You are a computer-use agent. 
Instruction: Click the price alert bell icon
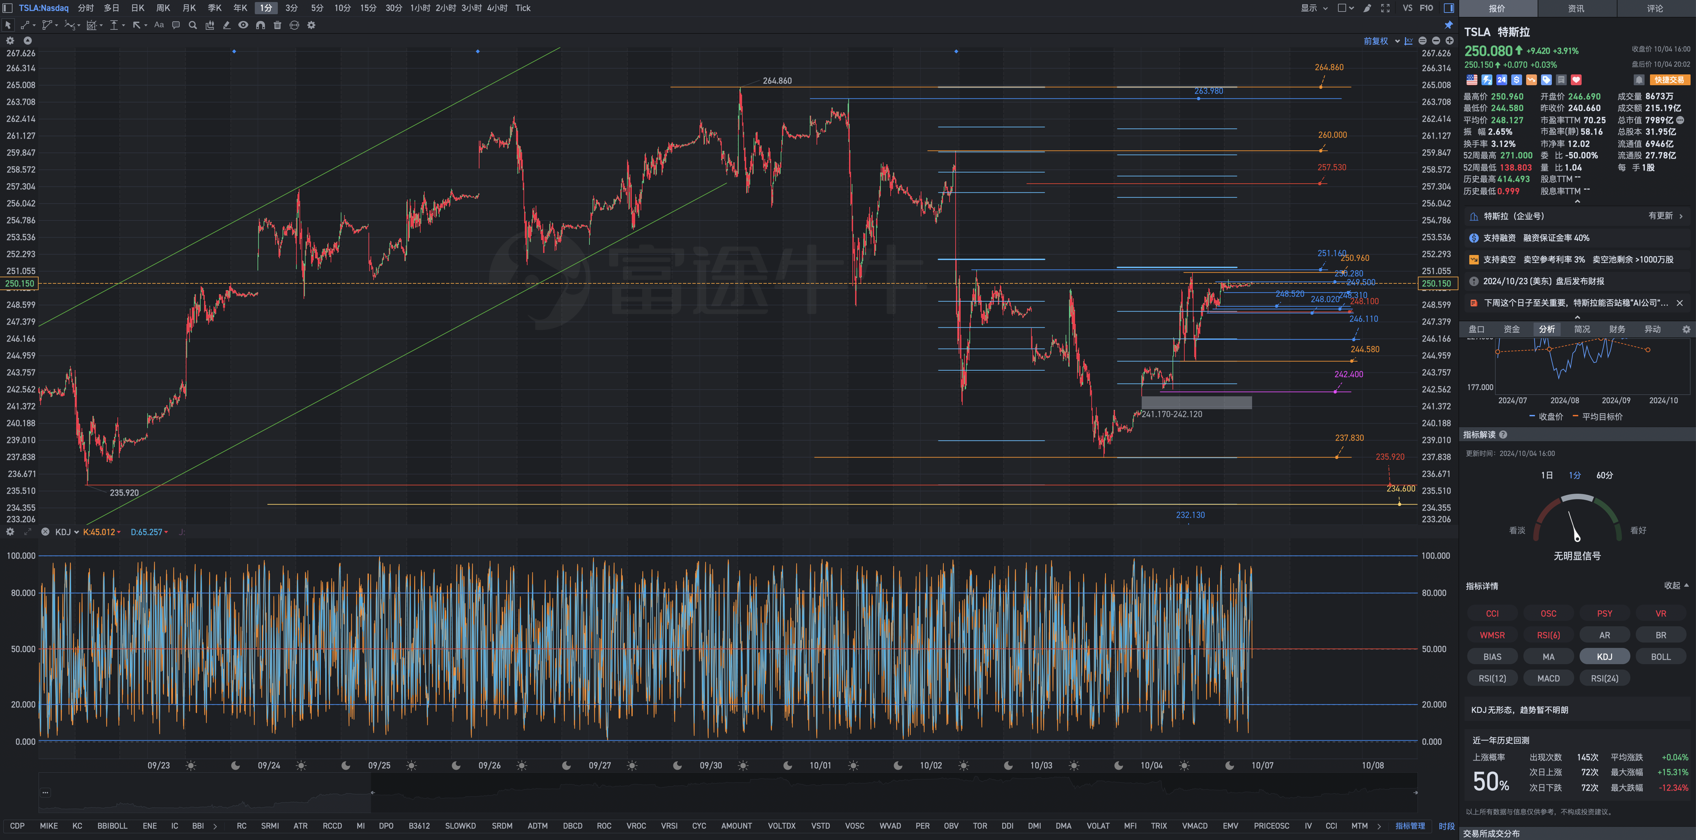tap(1639, 79)
